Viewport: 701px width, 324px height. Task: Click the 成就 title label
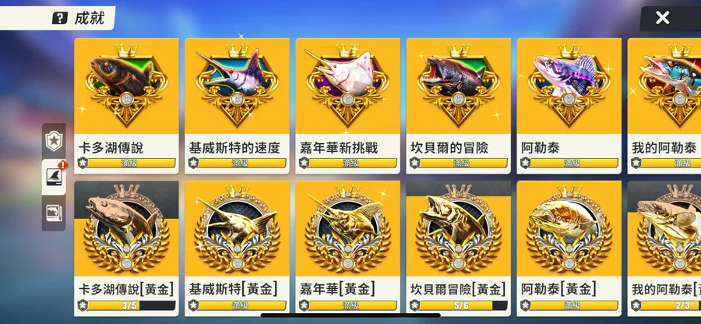[90, 19]
